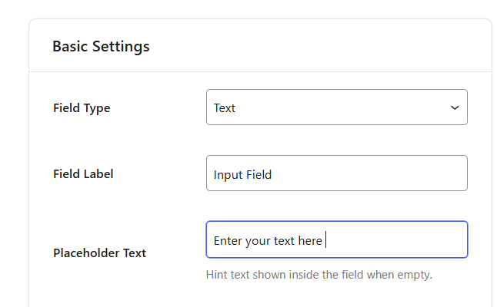Click the word 'here' in placeholder input

coord(309,241)
